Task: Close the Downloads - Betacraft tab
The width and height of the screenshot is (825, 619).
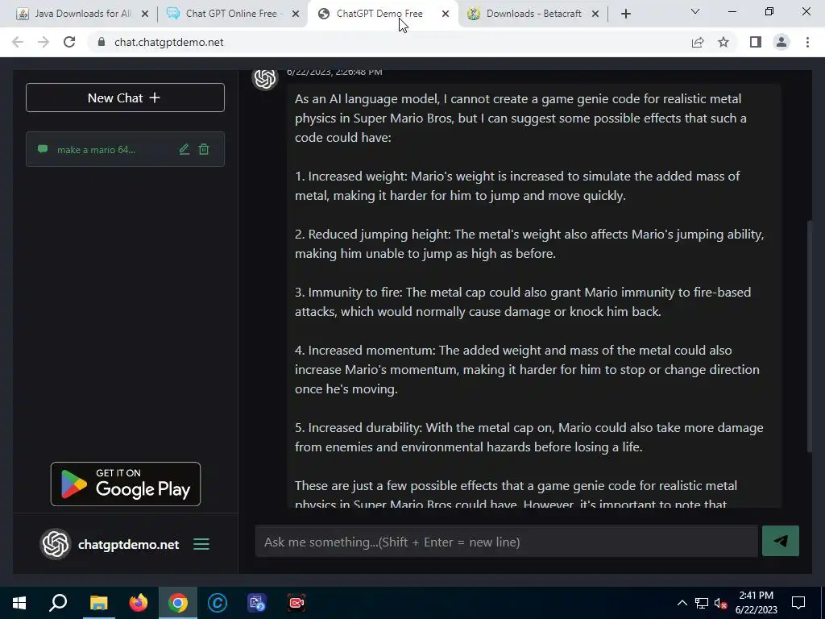Action: [595, 14]
